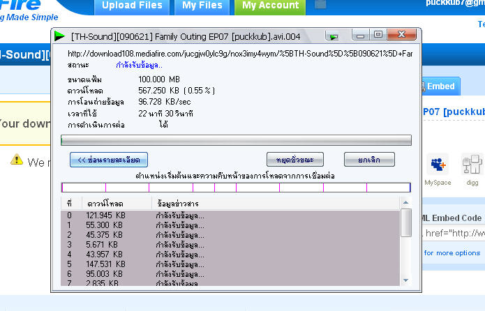Share via the MySpace icon
485x311 pixels.
[438, 165]
